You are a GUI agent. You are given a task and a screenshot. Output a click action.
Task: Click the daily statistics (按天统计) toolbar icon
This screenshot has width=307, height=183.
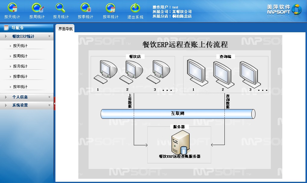coord(12,8)
